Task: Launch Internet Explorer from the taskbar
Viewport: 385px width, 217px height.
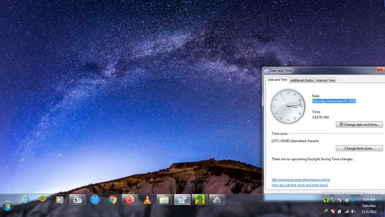Action: click(25, 200)
